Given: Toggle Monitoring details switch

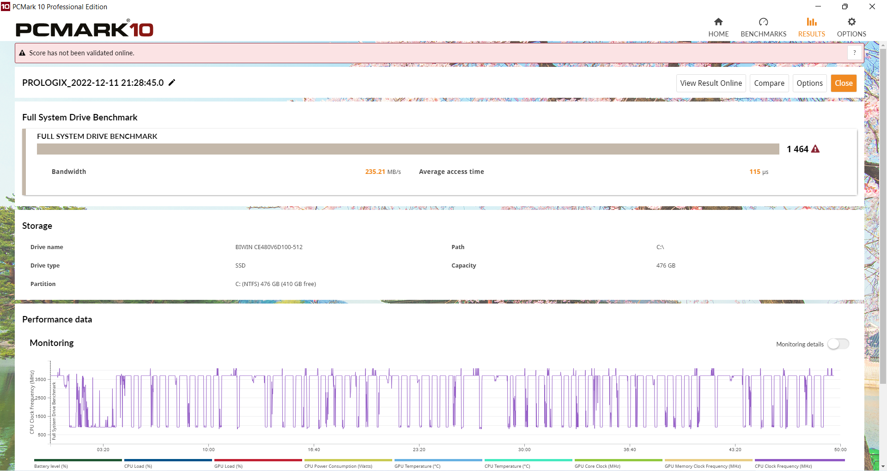Looking at the screenshot, I should tap(838, 344).
